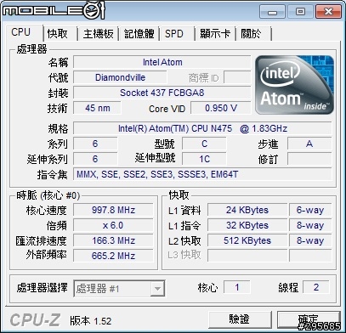Click the 型號 value C
The width and height of the screenshot is (346, 333).
point(204,144)
